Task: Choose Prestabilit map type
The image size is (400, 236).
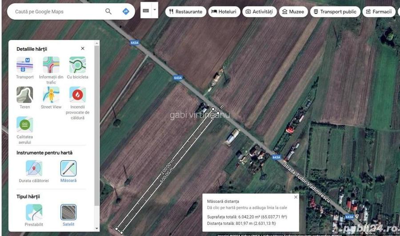Action: point(34,216)
